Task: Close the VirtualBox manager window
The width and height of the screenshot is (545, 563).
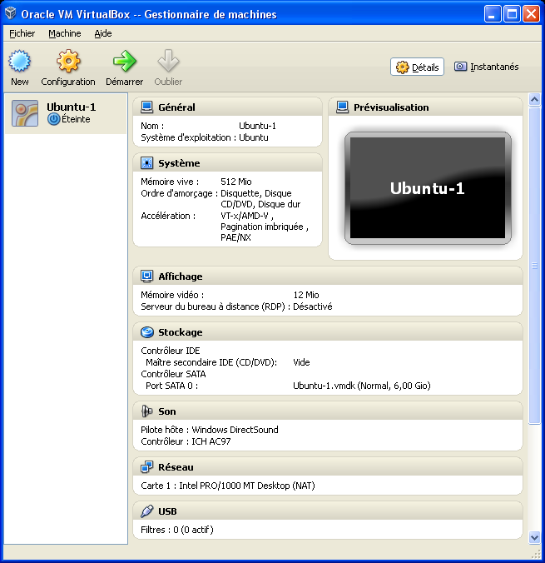Action: [532, 14]
